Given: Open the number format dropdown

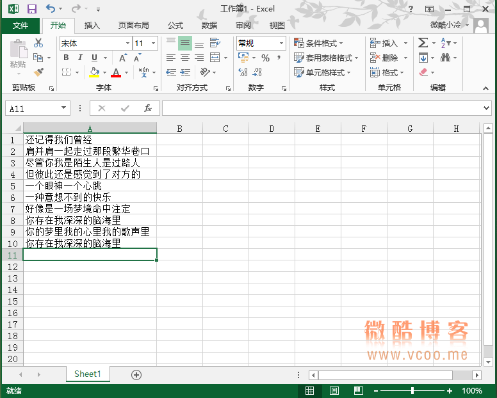Looking at the screenshot, I should pos(281,44).
